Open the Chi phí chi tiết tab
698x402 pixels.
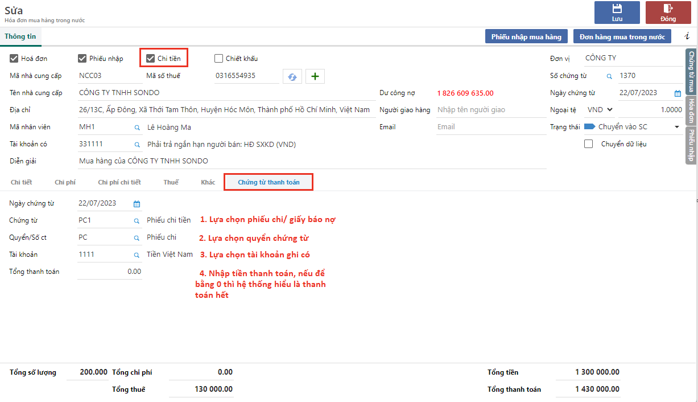[119, 182]
